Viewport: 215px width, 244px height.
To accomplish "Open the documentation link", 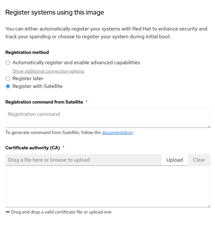I will [x=117, y=132].
